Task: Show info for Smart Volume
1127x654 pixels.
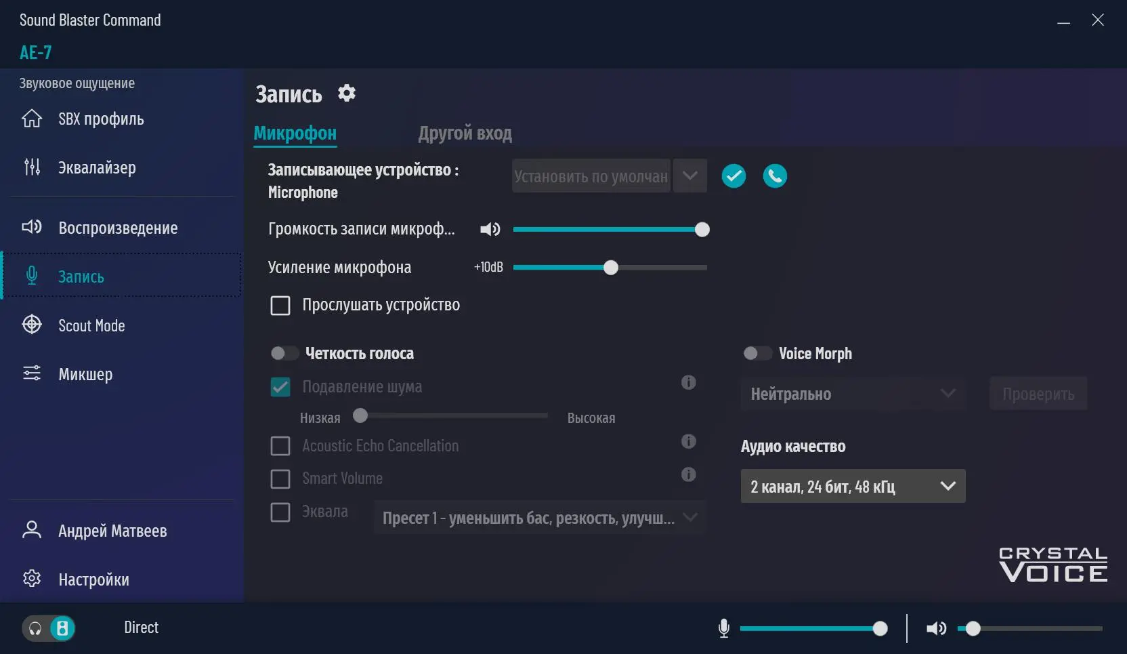Action: (x=689, y=474)
